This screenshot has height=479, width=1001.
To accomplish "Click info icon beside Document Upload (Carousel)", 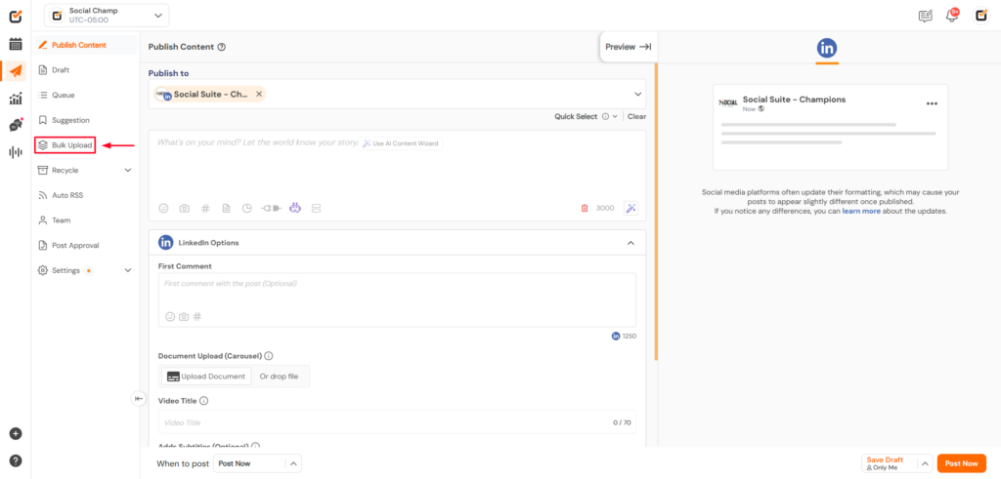I will coord(269,356).
